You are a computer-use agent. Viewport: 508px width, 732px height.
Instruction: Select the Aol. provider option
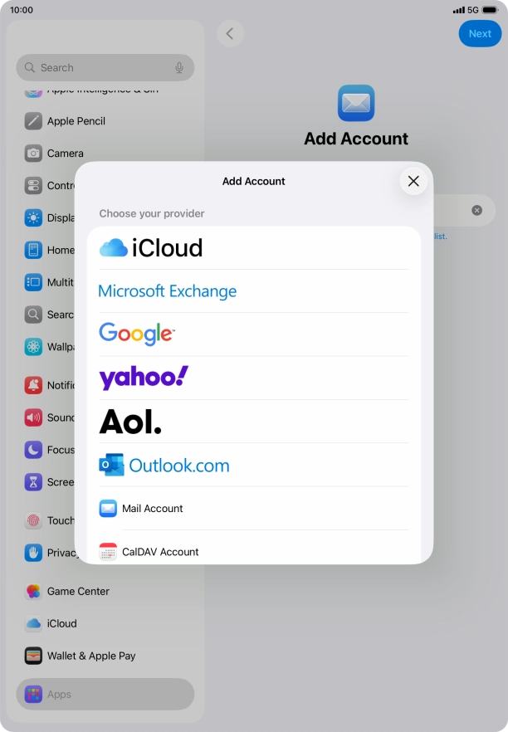pos(131,422)
